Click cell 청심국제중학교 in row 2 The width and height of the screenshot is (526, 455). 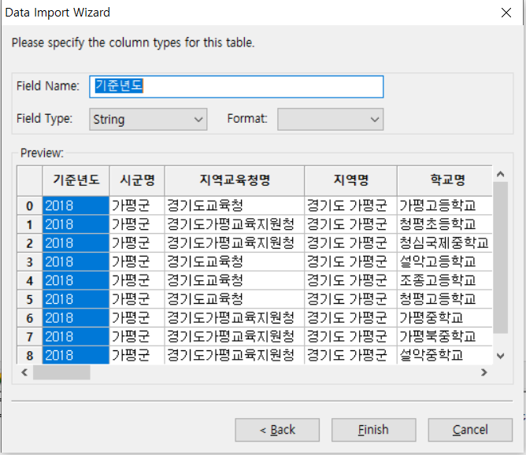[x=445, y=243]
